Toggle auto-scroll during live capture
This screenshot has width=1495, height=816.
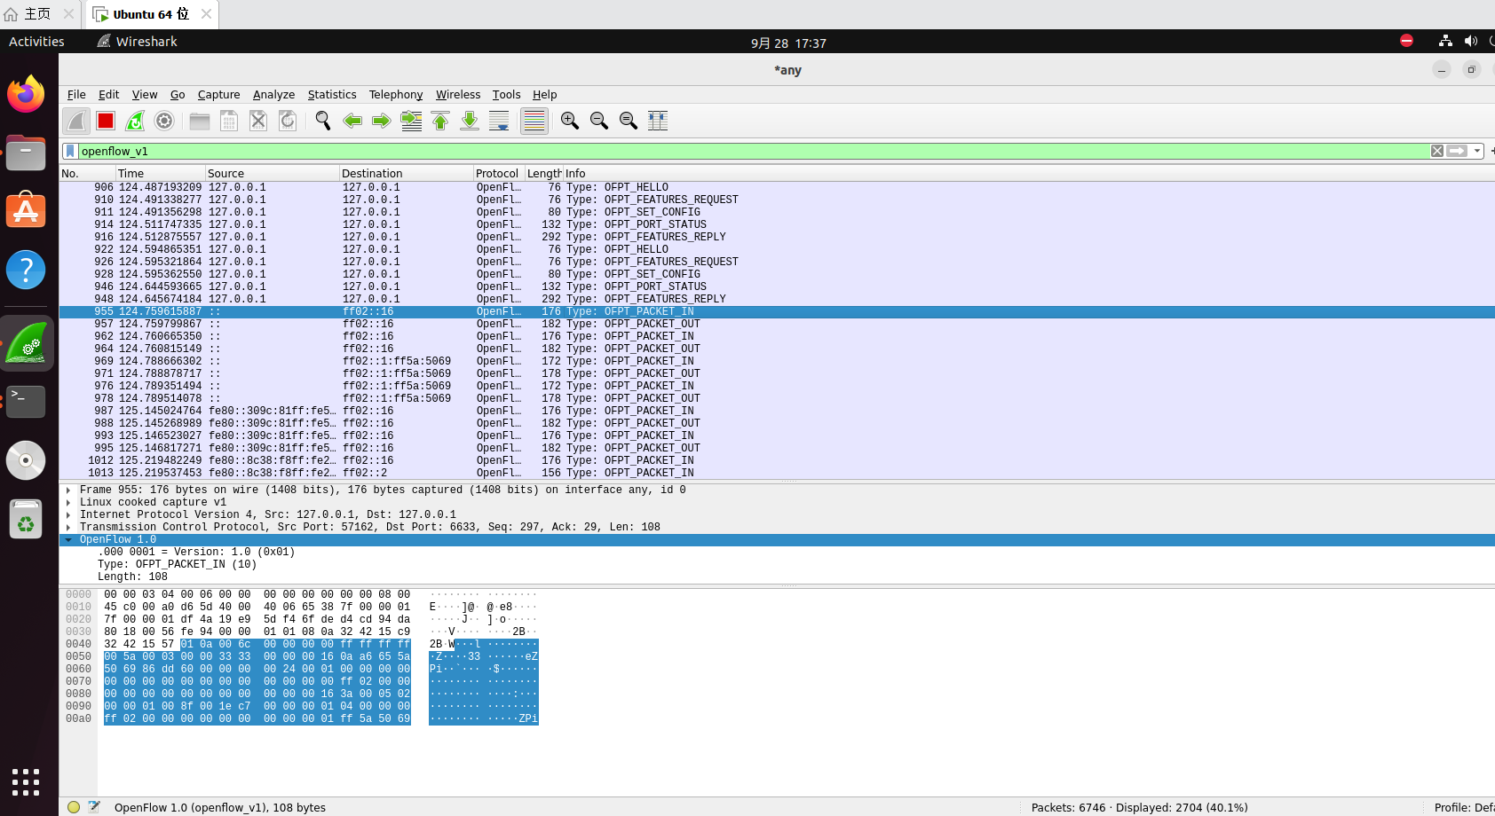point(499,121)
